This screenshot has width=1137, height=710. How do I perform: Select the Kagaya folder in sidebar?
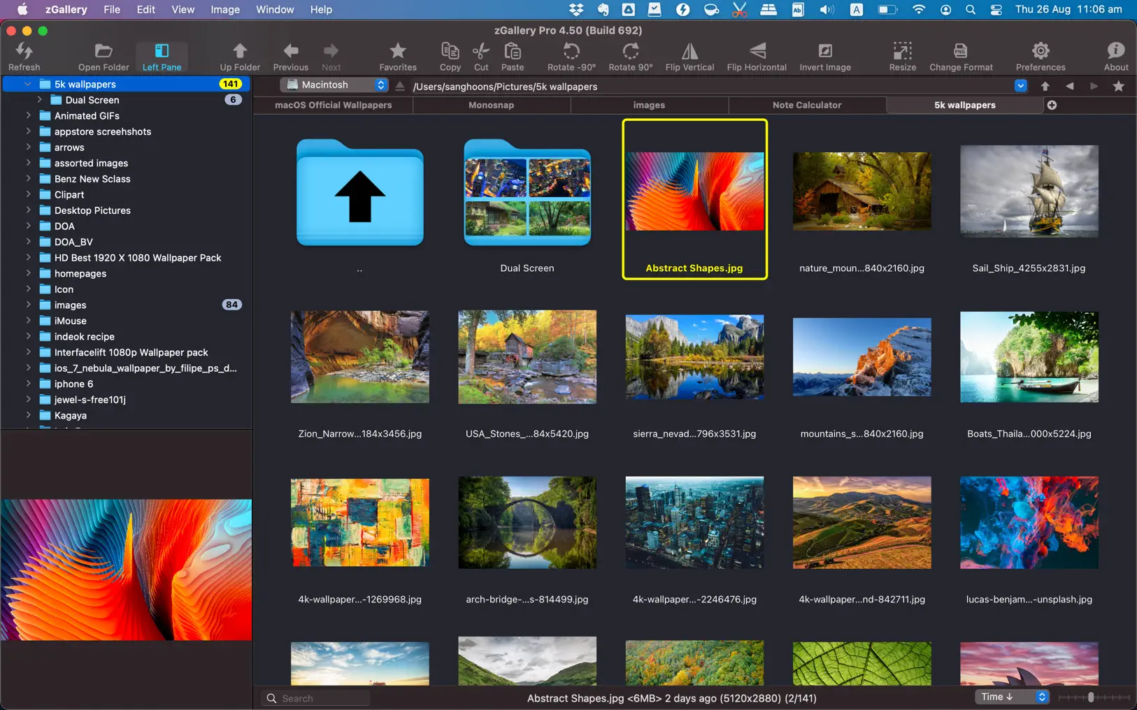coord(70,415)
